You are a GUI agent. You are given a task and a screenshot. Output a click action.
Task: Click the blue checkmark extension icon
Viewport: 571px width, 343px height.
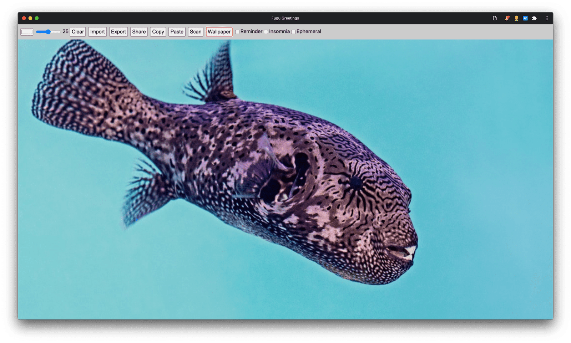(x=525, y=18)
